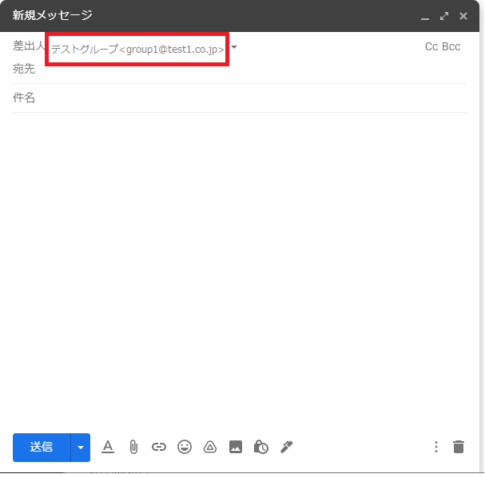Screen dimensions: 485x478
Task: Insert file from Google Drive
Action: point(210,447)
